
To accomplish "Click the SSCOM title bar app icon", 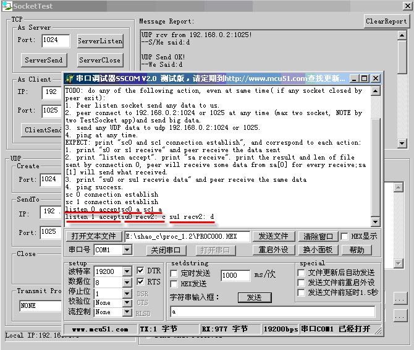I will (x=69, y=79).
